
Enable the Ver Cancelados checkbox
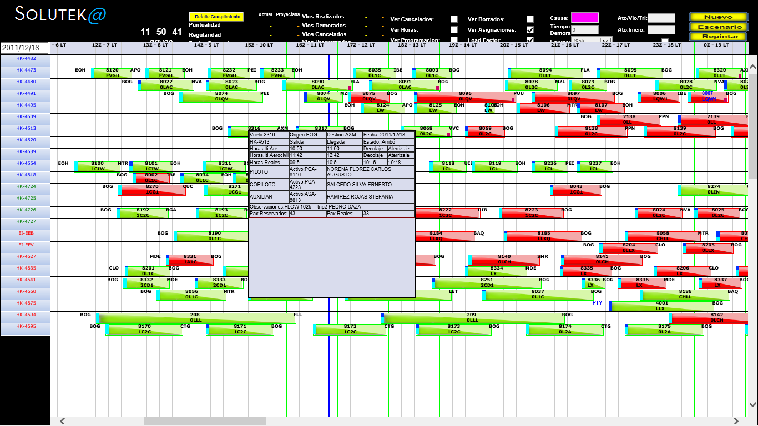(454, 19)
